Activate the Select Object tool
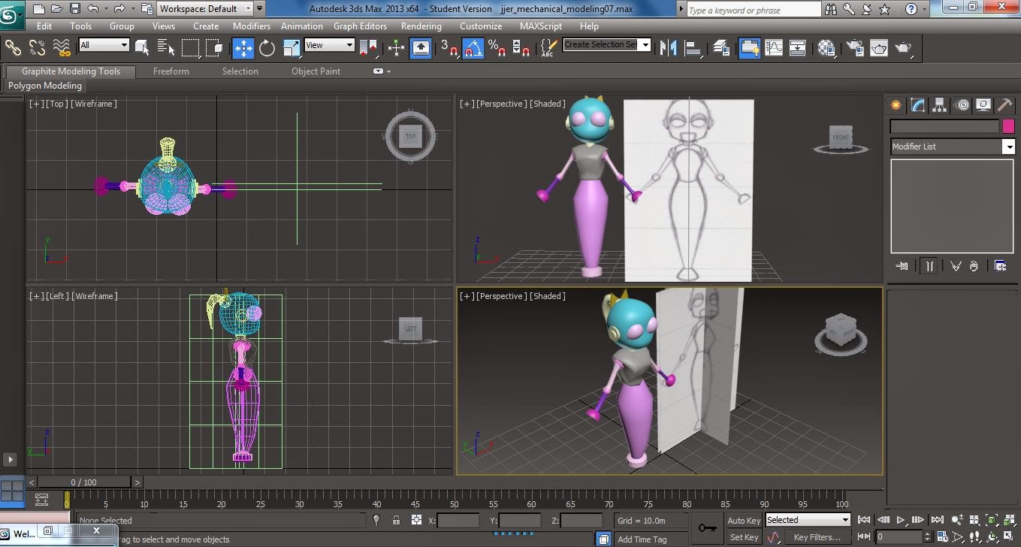 coord(142,47)
